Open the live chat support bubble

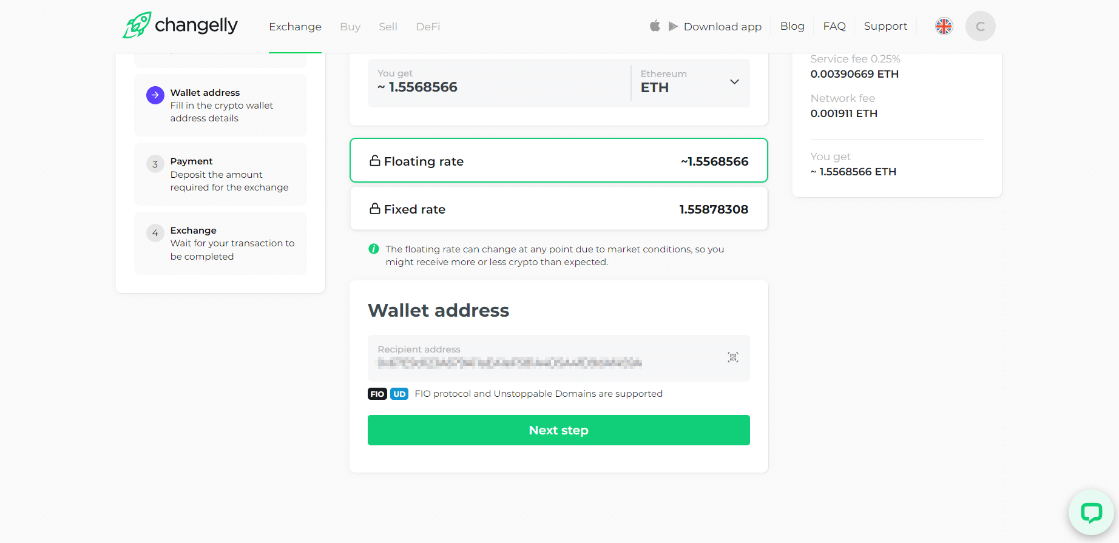point(1091,513)
